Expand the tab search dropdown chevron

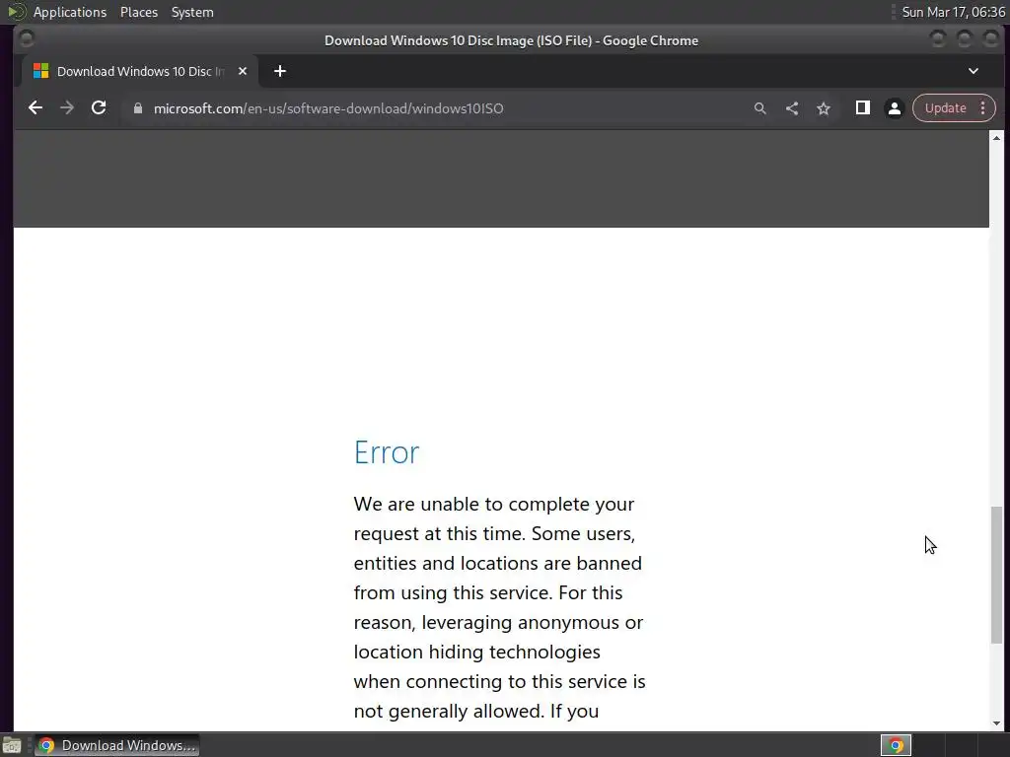point(974,71)
